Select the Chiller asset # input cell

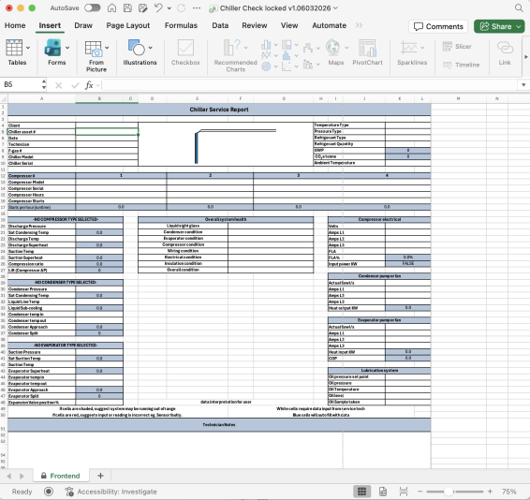pos(107,132)
